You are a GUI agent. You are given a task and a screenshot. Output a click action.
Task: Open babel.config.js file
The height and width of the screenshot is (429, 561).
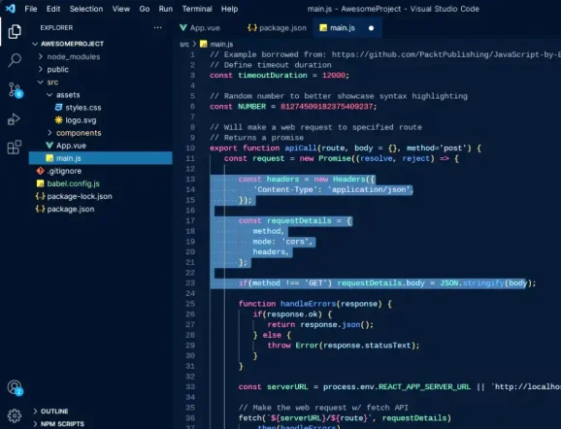[74, 183]
